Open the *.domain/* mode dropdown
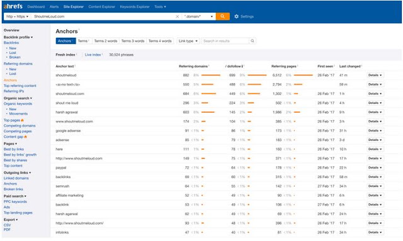The height and width of the screenshot is (241, 403). click(198, 16)
